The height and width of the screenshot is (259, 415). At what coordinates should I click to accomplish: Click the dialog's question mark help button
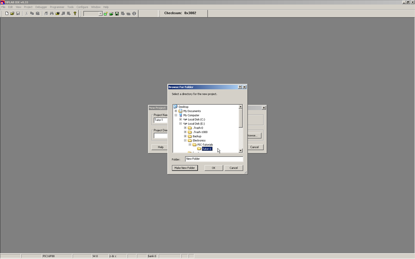[x=240, y=87]
